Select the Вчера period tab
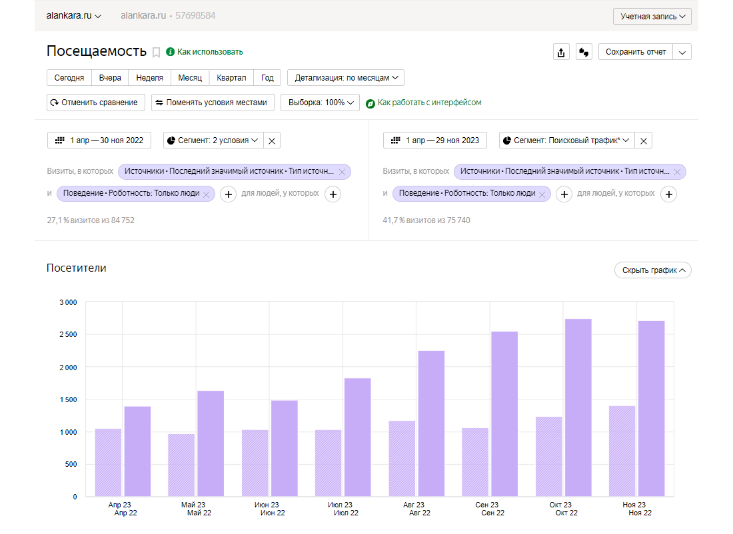 (110, 77)
